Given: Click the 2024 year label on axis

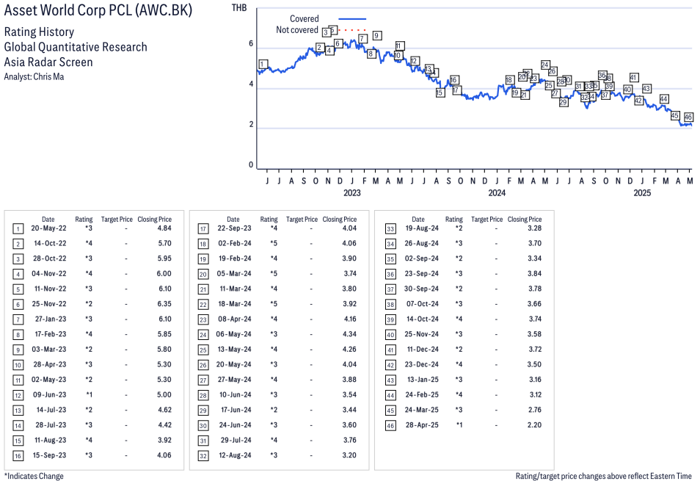Looking at the screenshot, I should click(497, 193).
